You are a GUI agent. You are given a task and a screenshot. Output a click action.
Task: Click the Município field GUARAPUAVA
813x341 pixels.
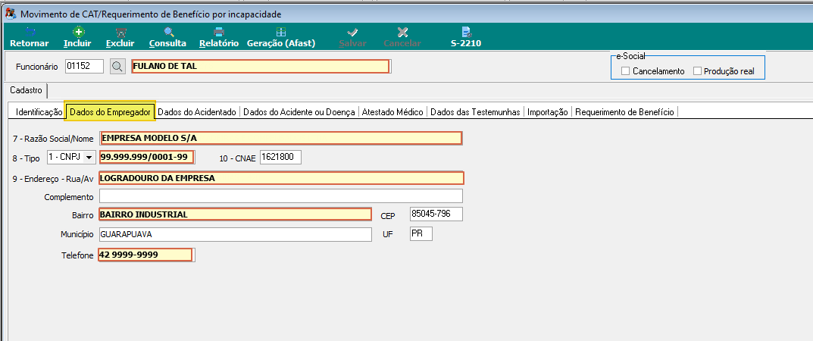236,234
